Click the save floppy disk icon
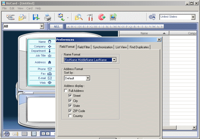 tap(36, 17)
